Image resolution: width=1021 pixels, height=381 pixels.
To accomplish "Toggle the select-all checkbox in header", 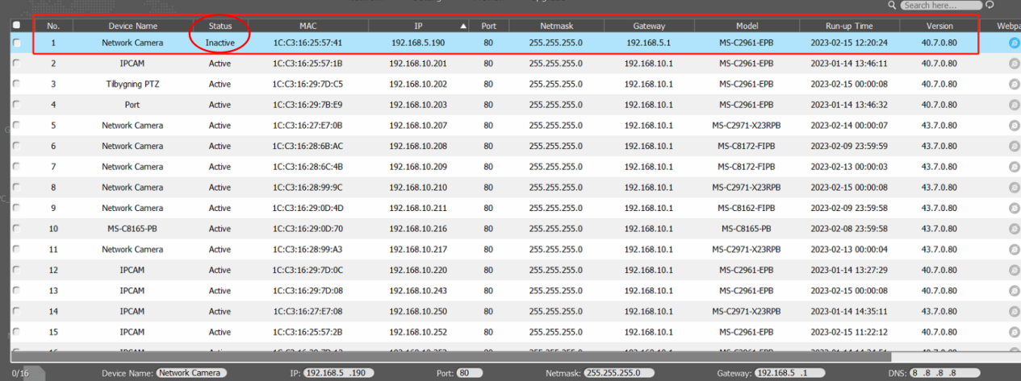I will click(16, 26).
